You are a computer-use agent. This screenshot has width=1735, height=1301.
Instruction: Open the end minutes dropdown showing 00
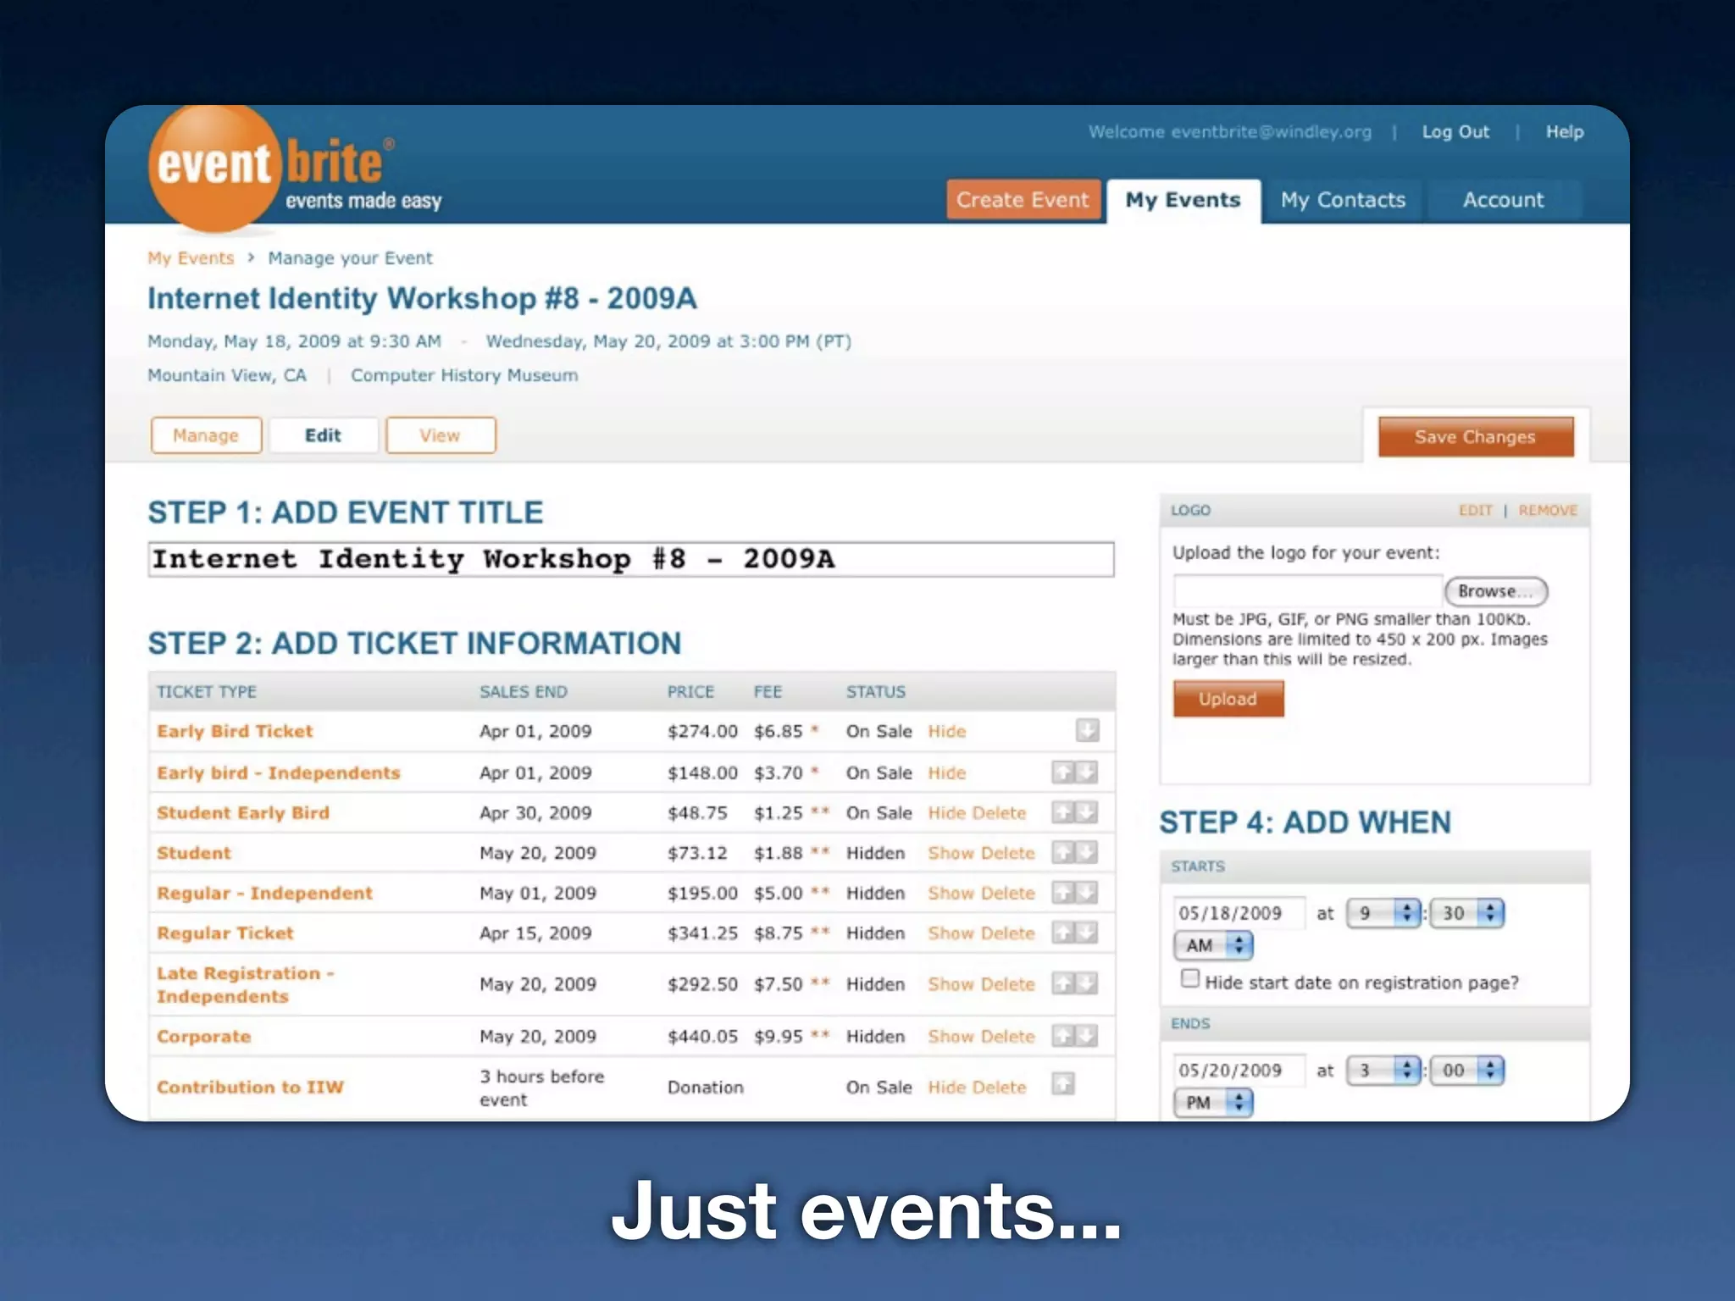(1466, 1071)
